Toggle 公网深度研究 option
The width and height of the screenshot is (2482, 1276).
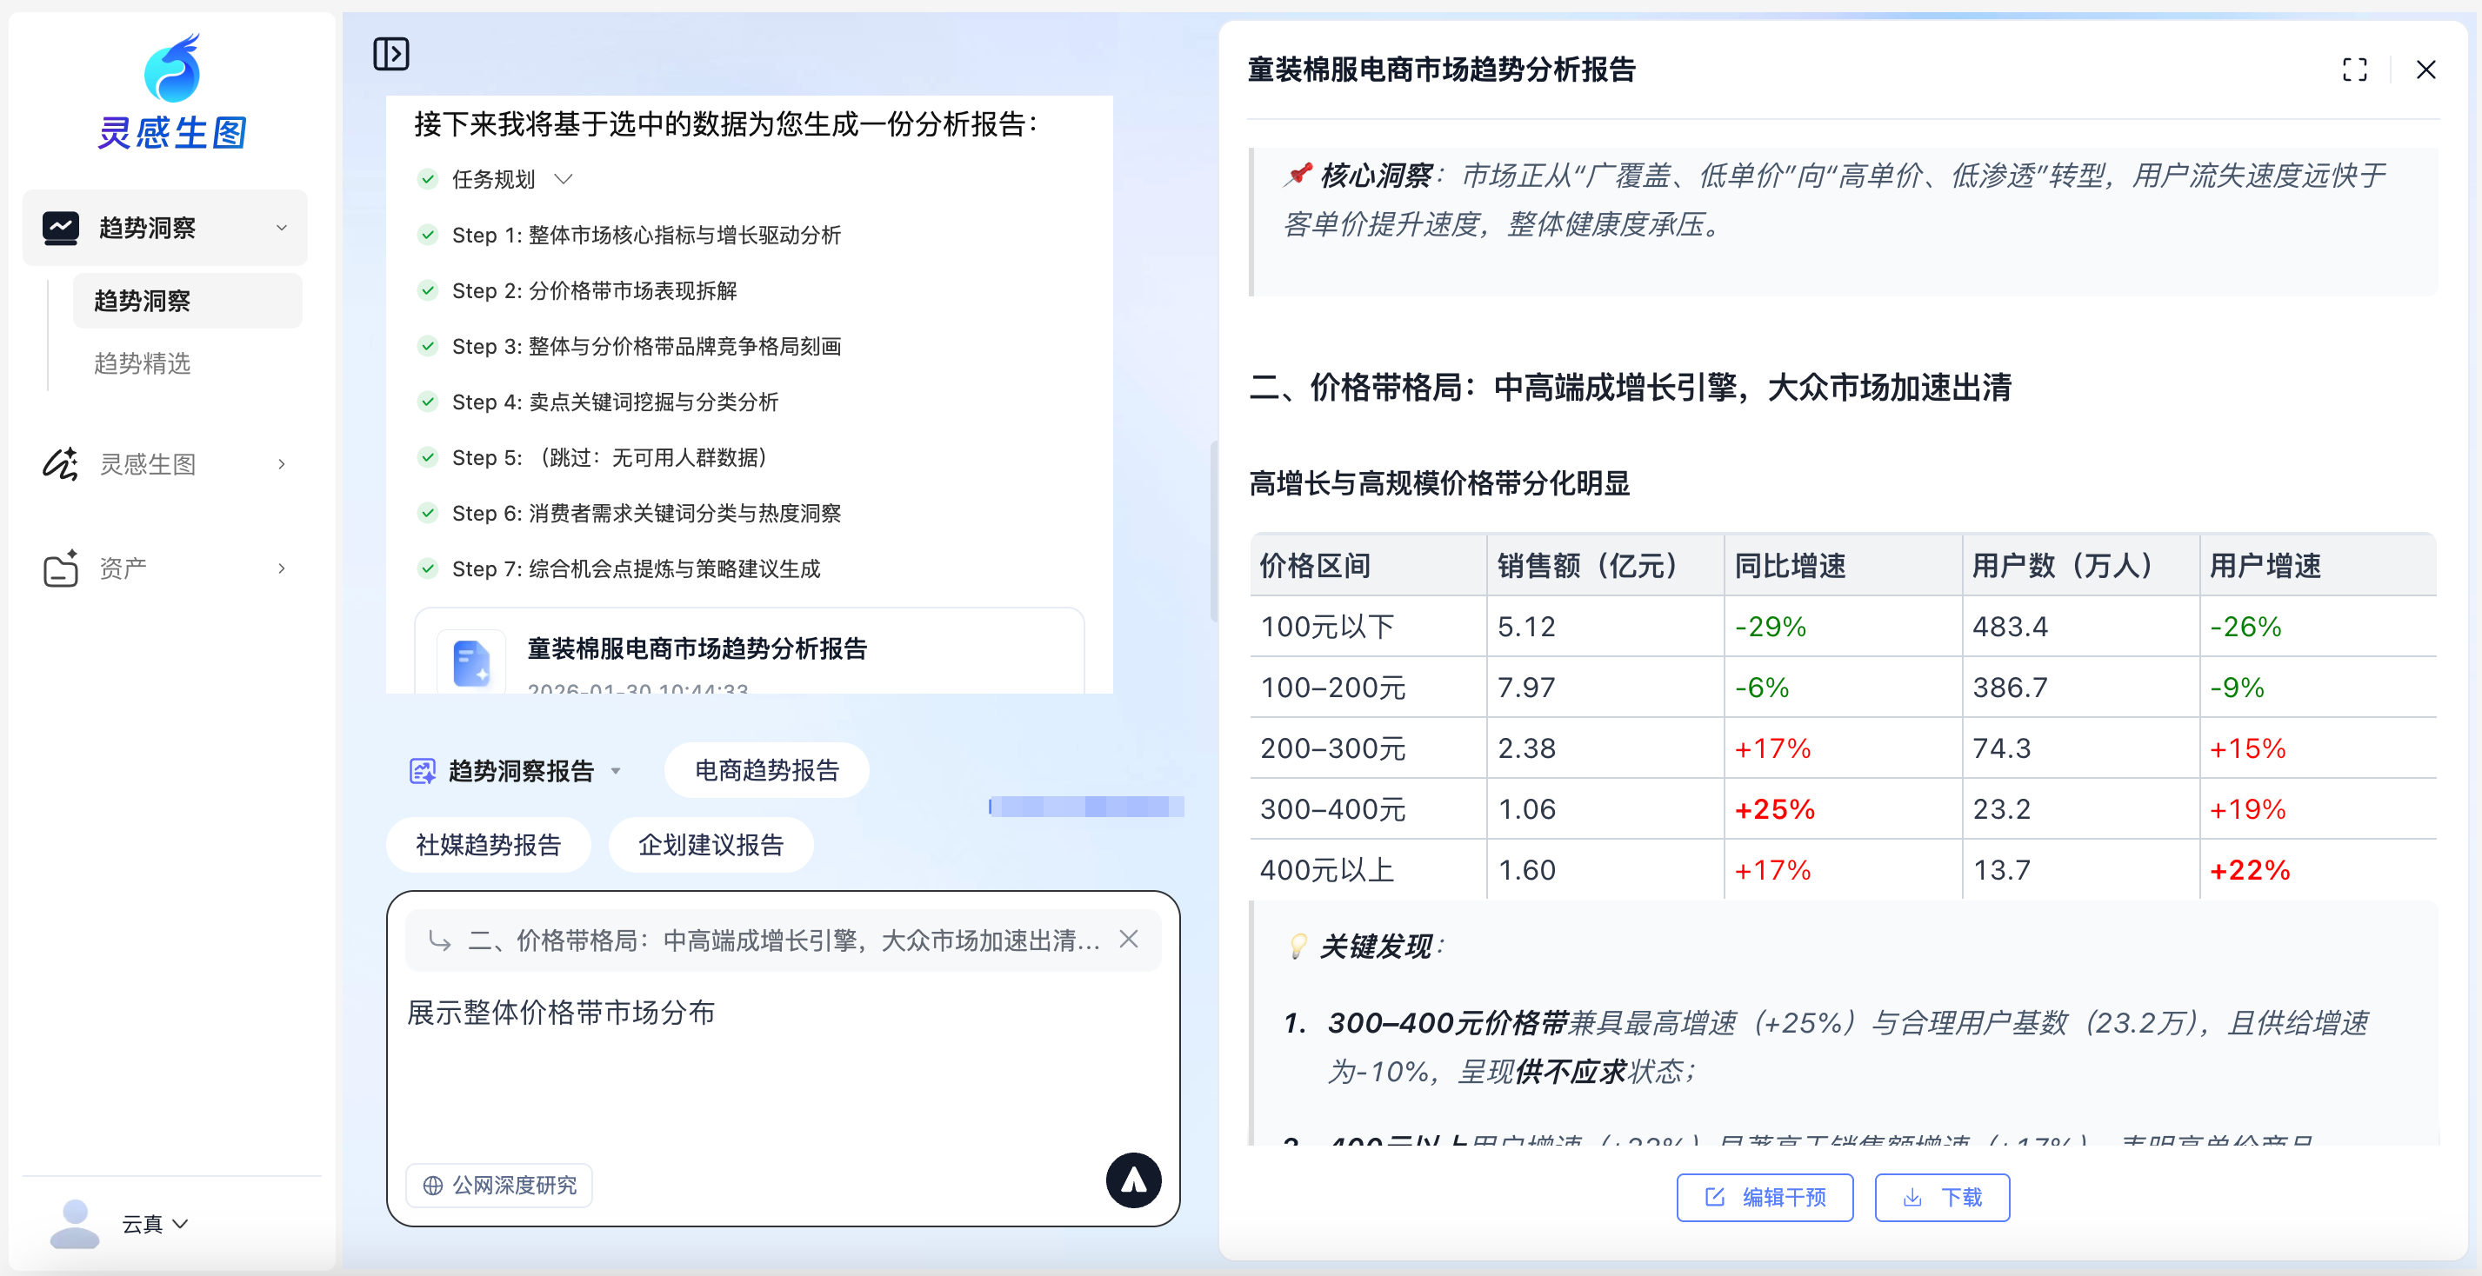(499, 1185)
